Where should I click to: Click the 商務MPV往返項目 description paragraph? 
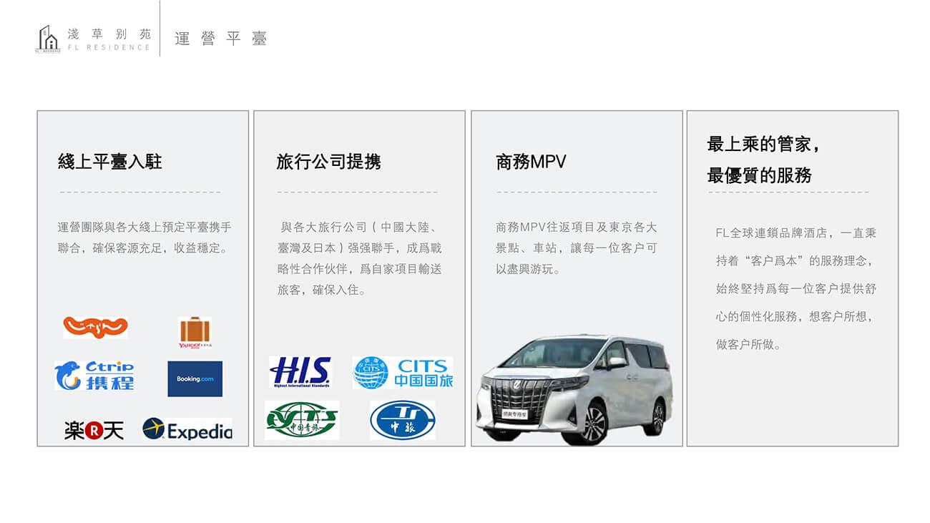click(576, 248)
